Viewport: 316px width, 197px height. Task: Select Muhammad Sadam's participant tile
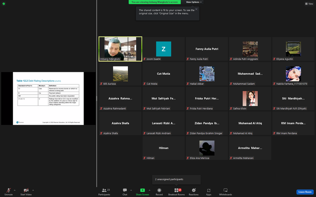(x=250, y=74)
